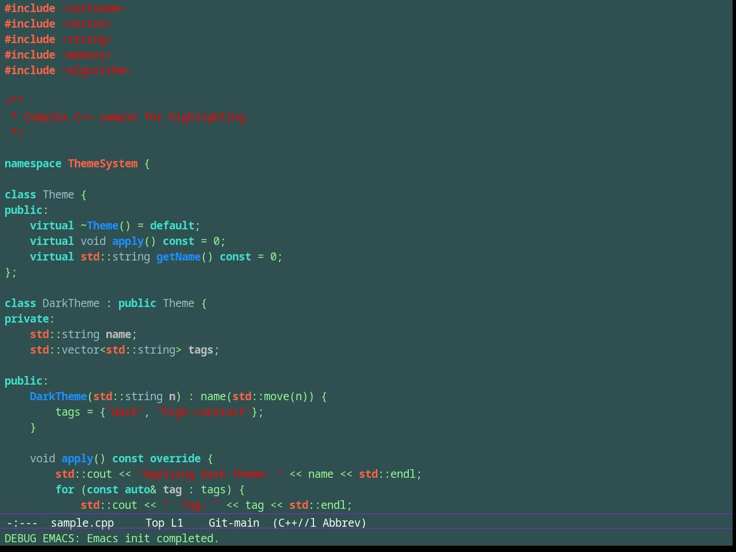
Task: Click the -:--- buffer status indicator
Action: (22, 523)
